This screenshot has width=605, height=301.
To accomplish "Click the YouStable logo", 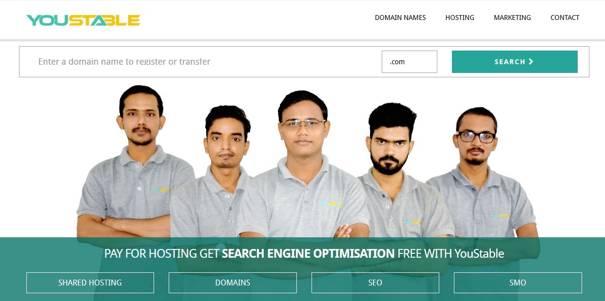I will click(x=83, y=20).
